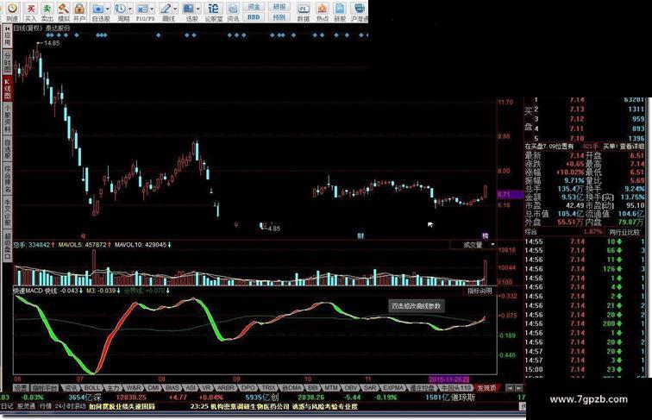Image resolution: width=652 pixels, height=420 pixels.
Task: Click the 数据 PC data icon
Action: click(x=304, y=9)
